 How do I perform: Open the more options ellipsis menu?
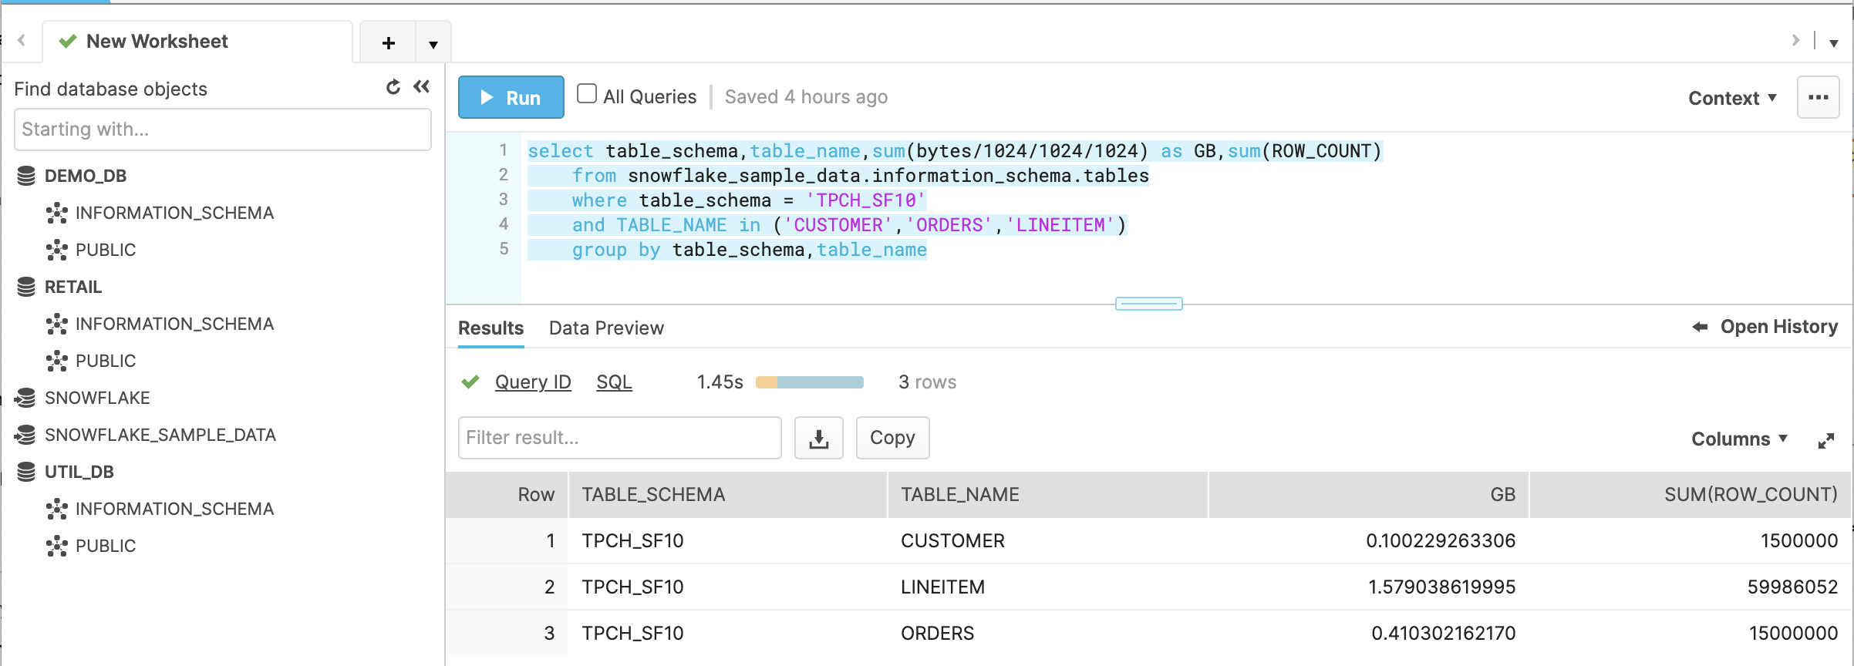1818,97
